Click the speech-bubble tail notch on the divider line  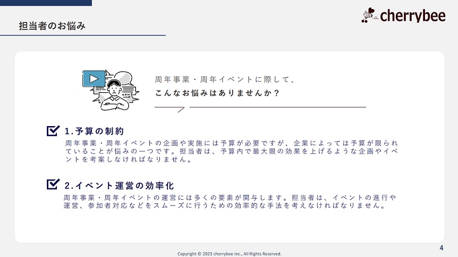(x=181, y=110)
